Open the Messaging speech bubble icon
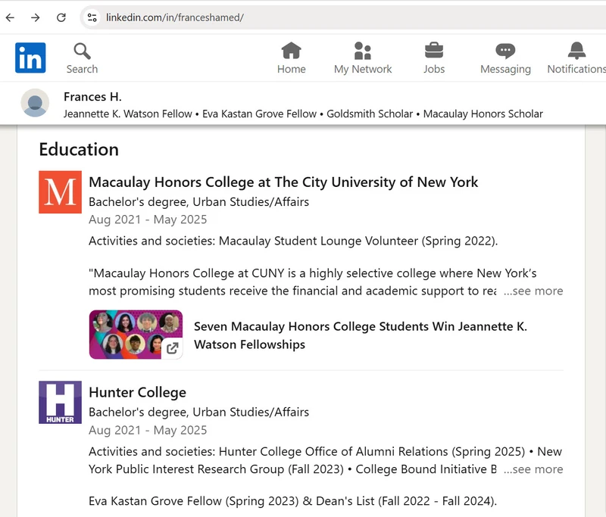Image resolution: width=606 pixels, height=517 pixels. [x=505, y=50]
